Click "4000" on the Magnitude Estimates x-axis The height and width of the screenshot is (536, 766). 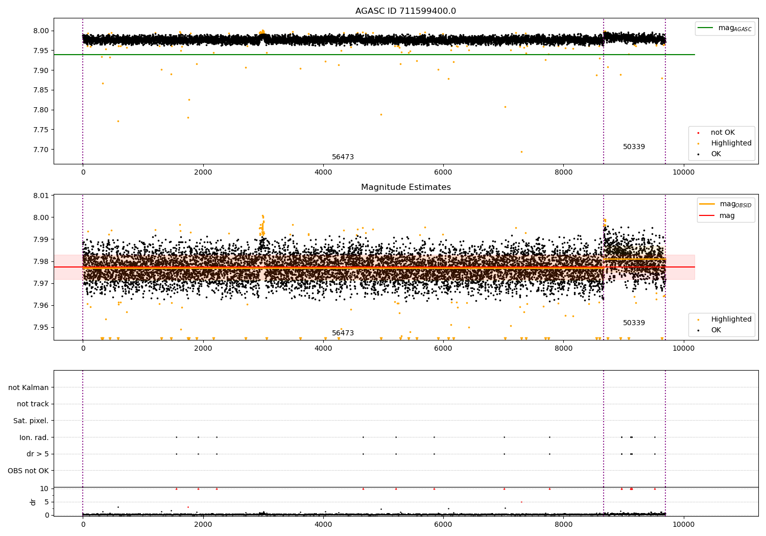[323, 349]
